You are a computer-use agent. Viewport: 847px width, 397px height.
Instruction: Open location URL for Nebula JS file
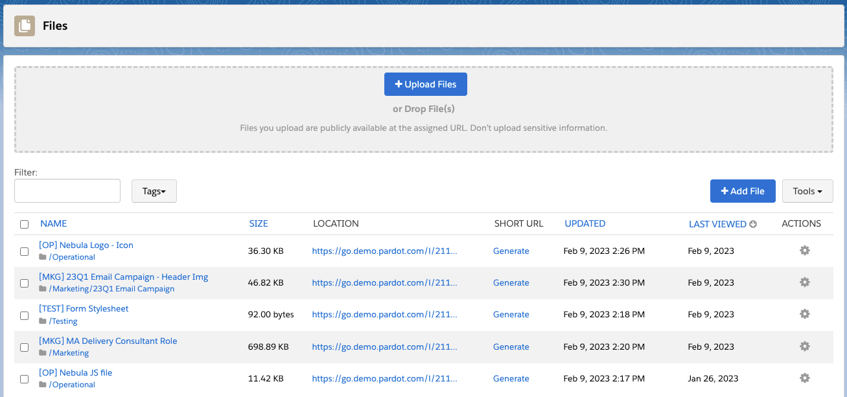[384, 378]
